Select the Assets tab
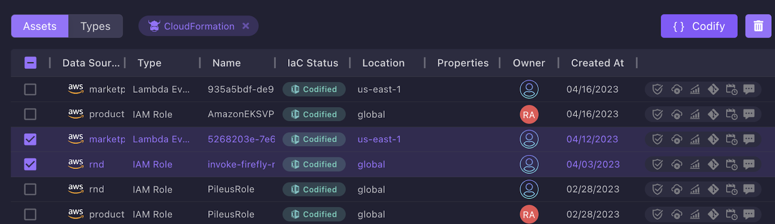This screenshot has width=775, height=224. point(40,26)
